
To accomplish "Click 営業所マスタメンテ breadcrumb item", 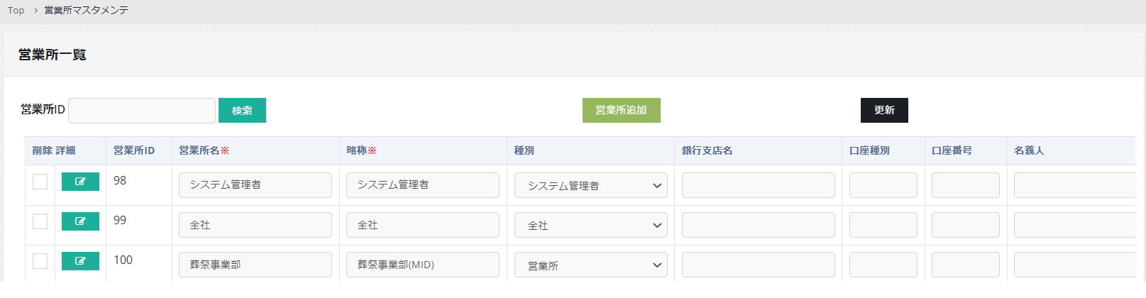I will coord(86,11).
